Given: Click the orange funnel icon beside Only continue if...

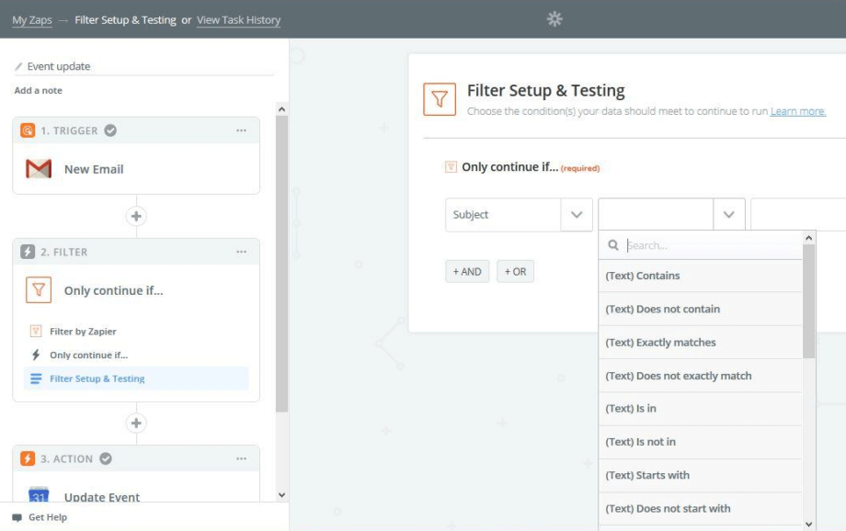Looking at the screenshot, I should point(37,290).
